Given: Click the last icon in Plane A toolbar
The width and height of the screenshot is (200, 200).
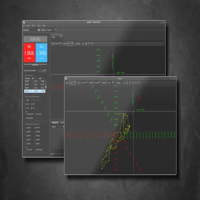Looking at the screenshot, I should click(x=139, y=82).
